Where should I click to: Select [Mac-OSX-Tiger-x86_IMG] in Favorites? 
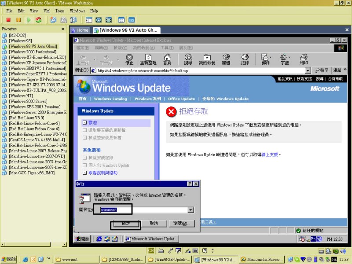32,172
